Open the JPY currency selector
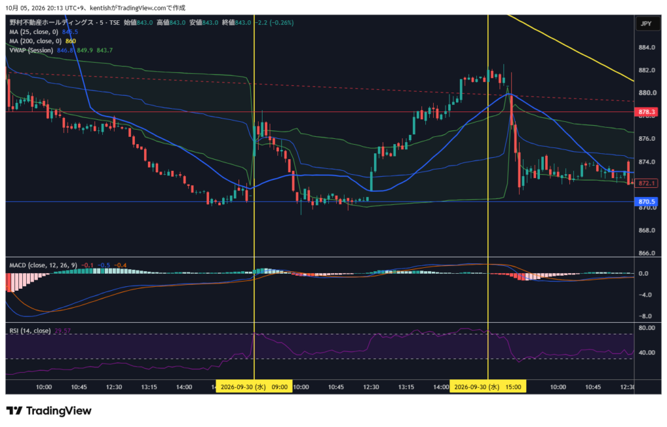 pos(646,23)
